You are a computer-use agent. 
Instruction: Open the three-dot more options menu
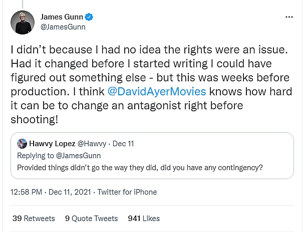click(288, 17)
